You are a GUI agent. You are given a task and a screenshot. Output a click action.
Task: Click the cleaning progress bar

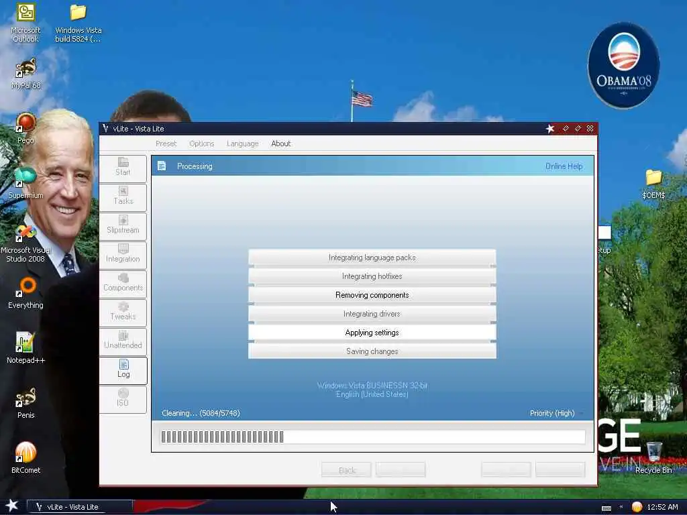point(372,437)
